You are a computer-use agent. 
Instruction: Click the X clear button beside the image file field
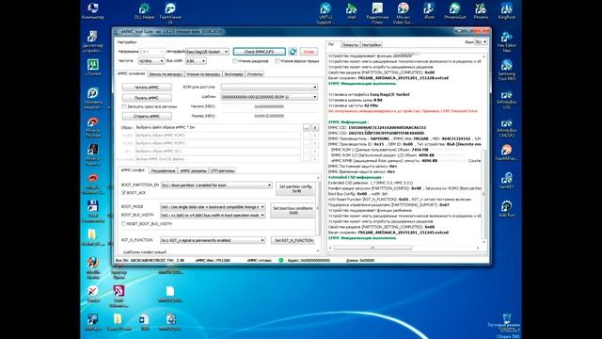click(315, 128)
